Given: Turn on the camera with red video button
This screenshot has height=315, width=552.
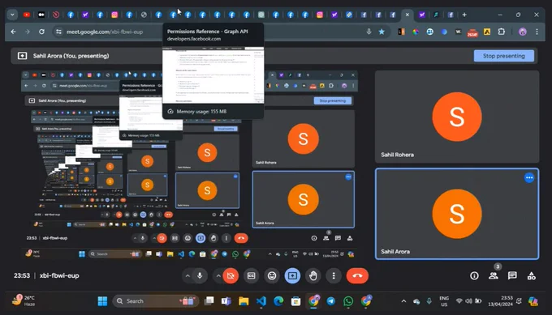Looking at the screenshot, I should (231, 276).
